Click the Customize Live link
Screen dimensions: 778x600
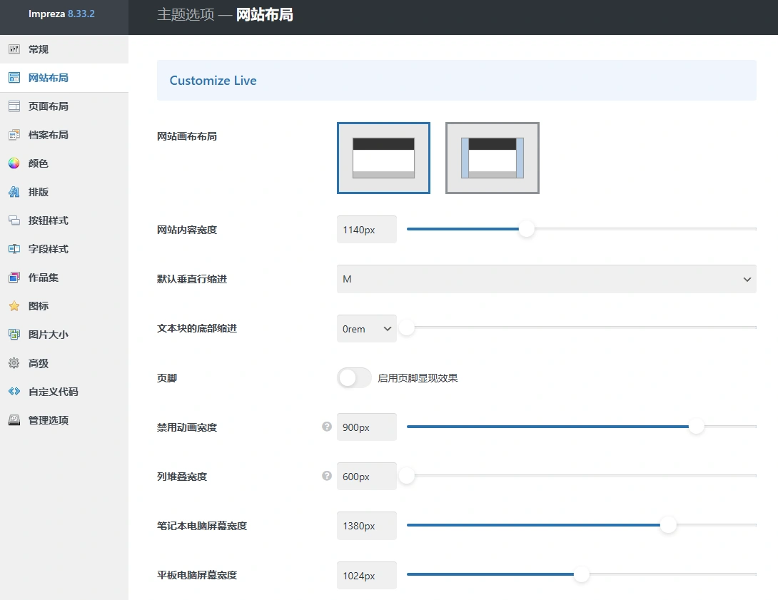tap(213, 80)
